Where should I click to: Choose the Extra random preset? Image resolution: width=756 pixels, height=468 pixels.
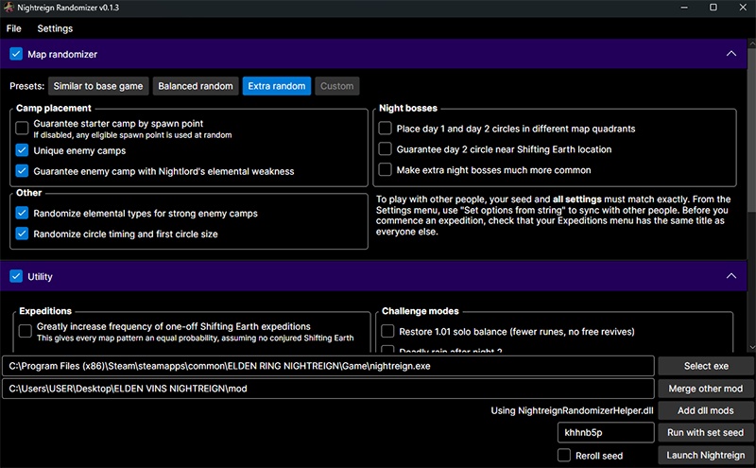277,86
